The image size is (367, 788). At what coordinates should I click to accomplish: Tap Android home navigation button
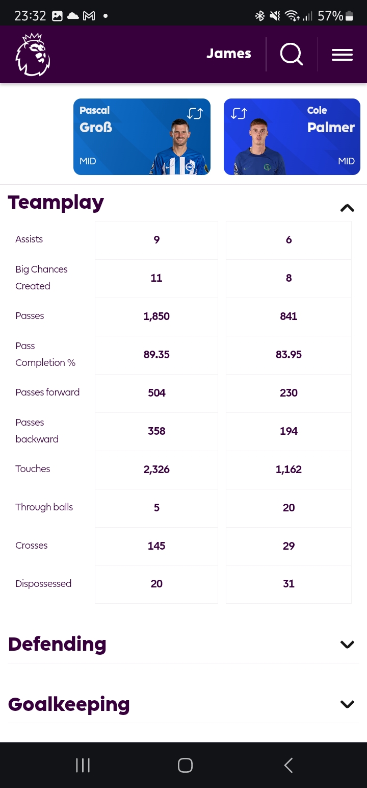click(185, 765)
